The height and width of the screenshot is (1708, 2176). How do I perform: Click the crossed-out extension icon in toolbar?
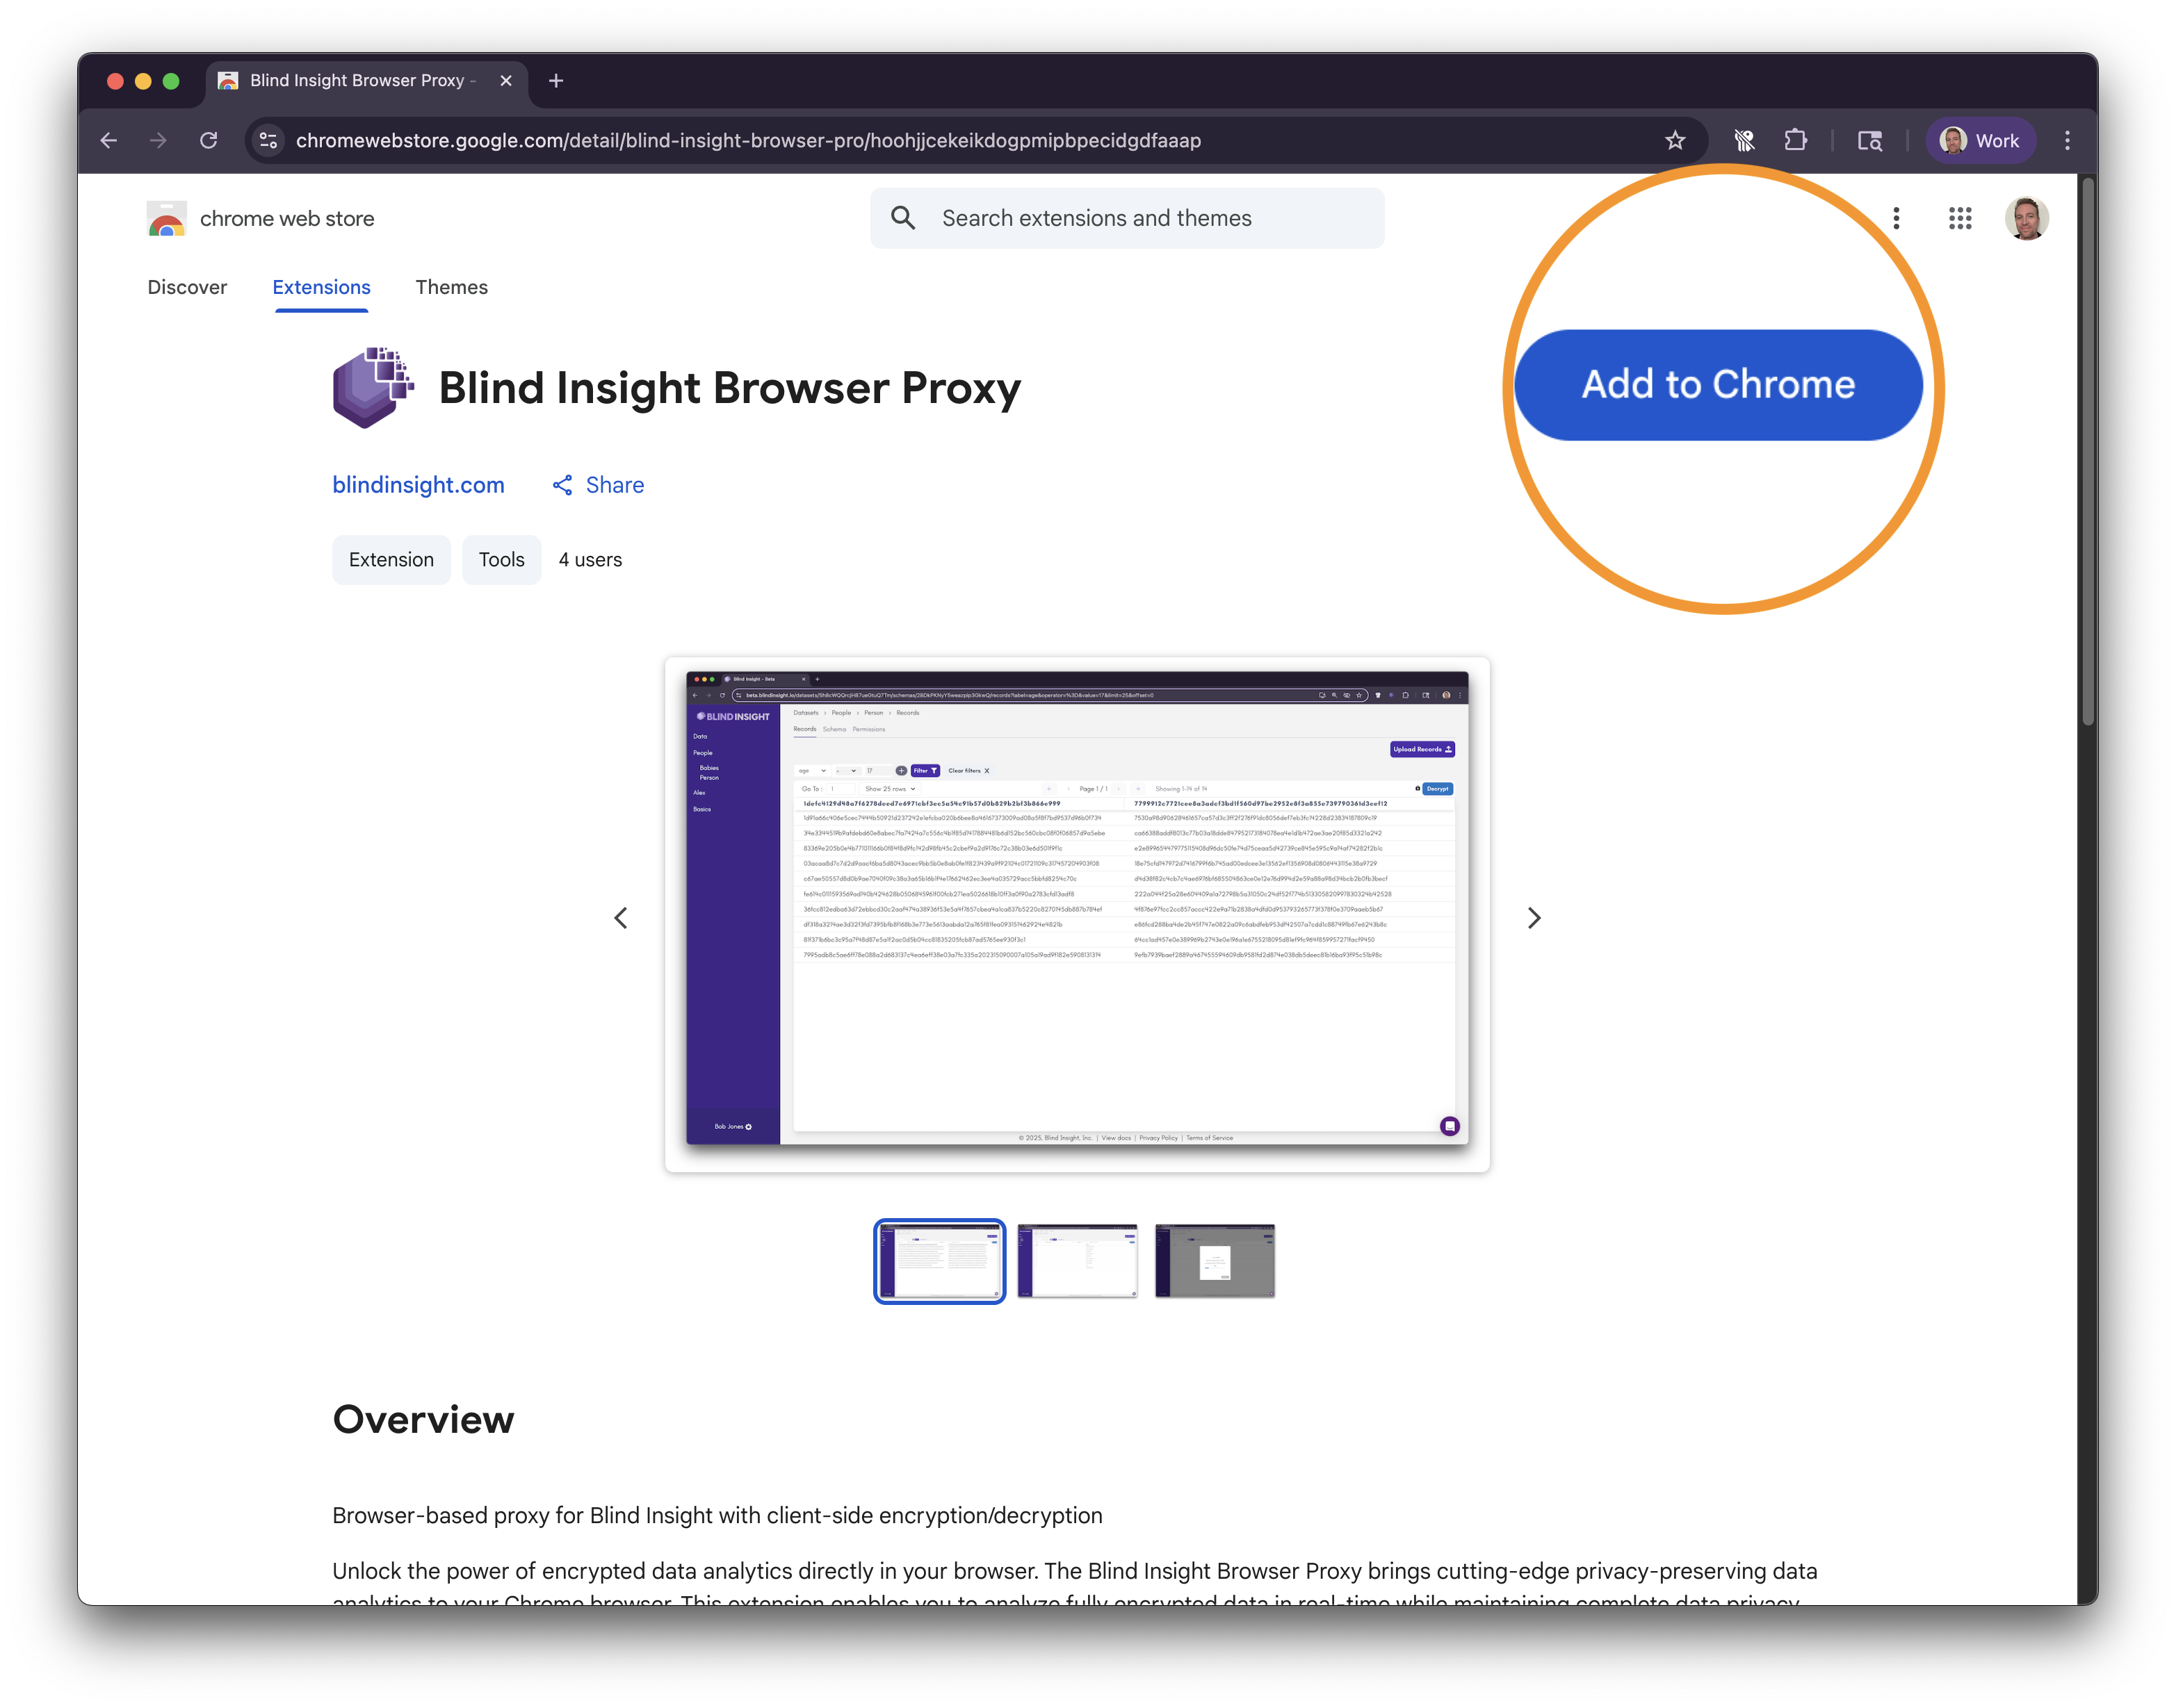(1744, 141)
